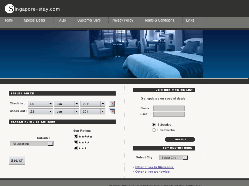249x186 pixels.
Task: Open the Check out month dropdown
Action: pyautogui.click(x=67, y=111)
